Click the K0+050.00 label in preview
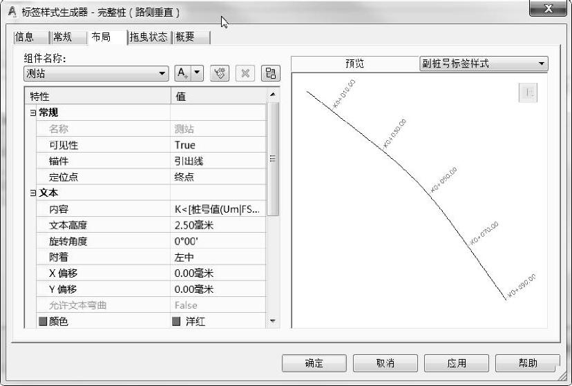Image resolution: width=572 pixels, height=386 pixels. (x=444, y=180)
